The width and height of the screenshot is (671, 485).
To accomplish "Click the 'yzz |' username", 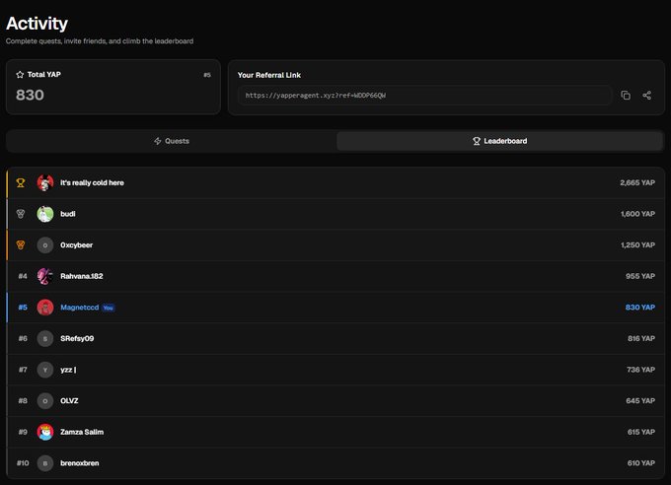I will click(x=68, y=370).
